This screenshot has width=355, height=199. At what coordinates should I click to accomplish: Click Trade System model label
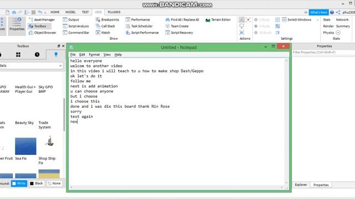[x=44, y=125]
